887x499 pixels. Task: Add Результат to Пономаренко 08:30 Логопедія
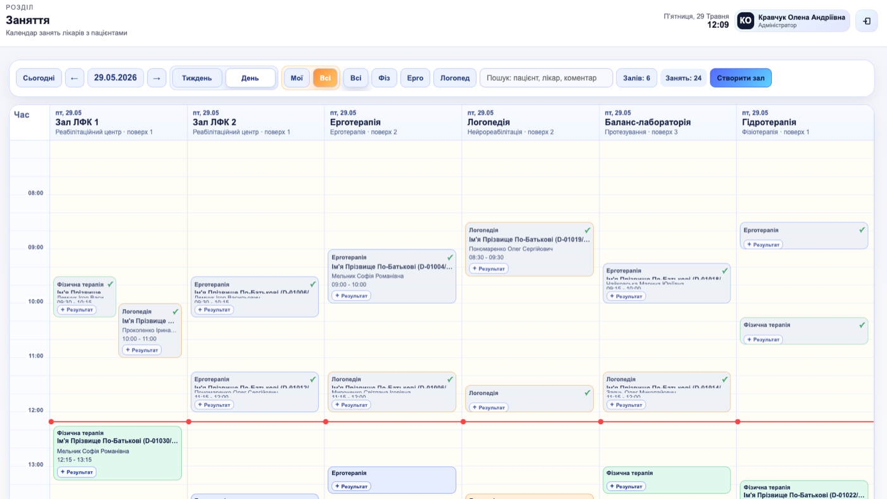click(488, 268)
